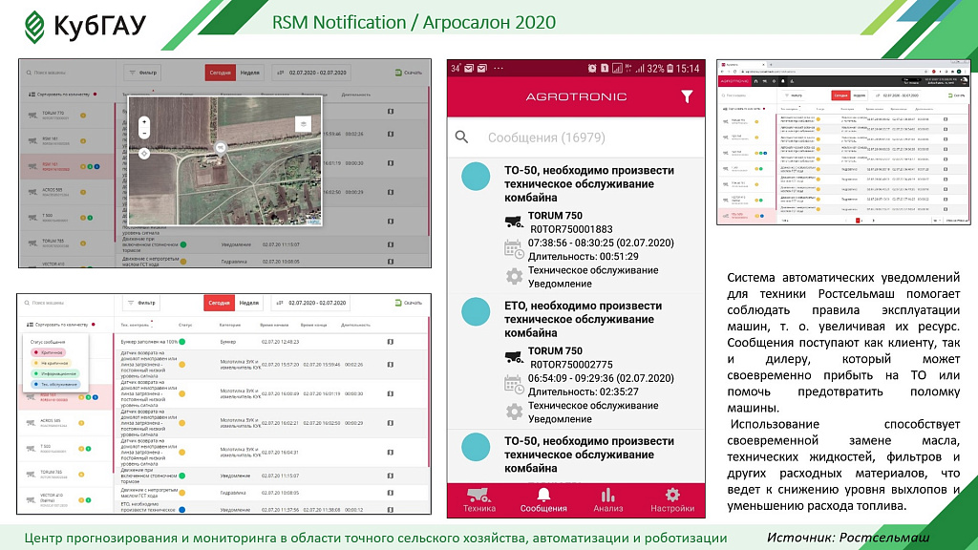978x550 pixels.
Task: Select Сегодня in the map popup screenshot
Action: 220,73
